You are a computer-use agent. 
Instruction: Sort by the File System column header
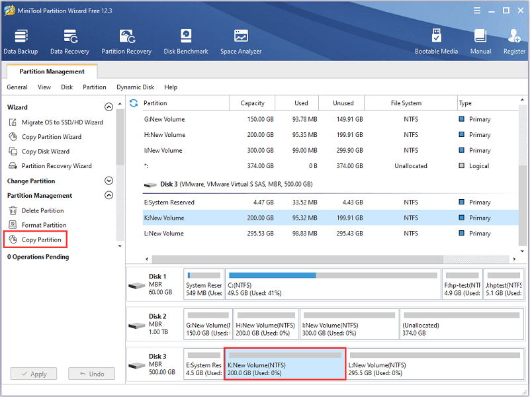click(411, 103)
